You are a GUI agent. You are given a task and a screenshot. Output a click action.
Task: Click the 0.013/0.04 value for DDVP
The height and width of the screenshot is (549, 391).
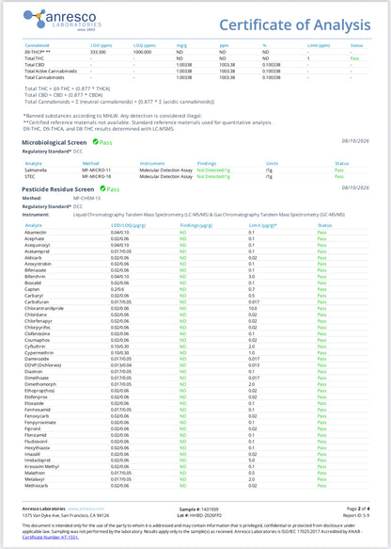pos(121,365)
